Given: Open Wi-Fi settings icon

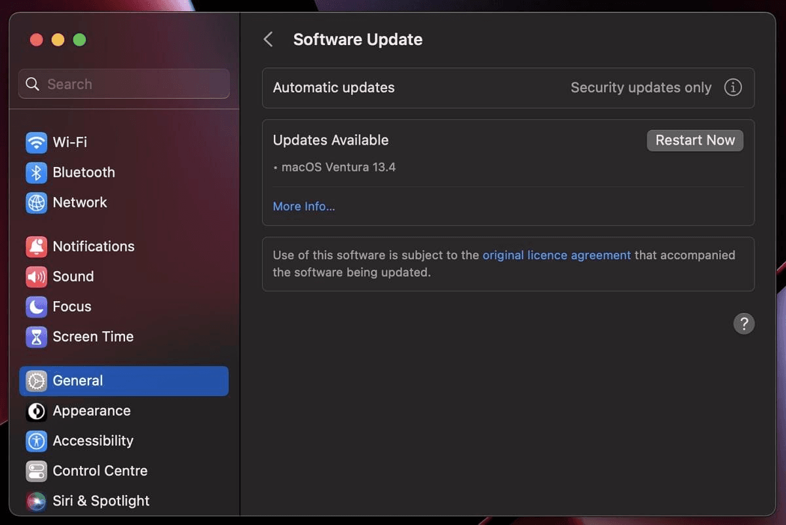Looking at the screenshot, I should [36, 142].
